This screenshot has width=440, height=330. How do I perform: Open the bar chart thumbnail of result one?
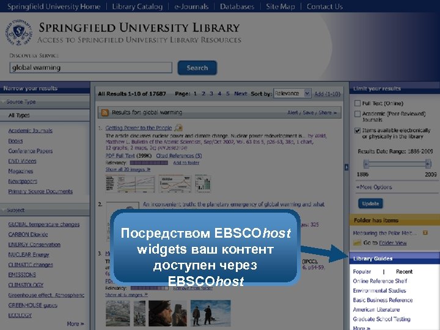203,184
